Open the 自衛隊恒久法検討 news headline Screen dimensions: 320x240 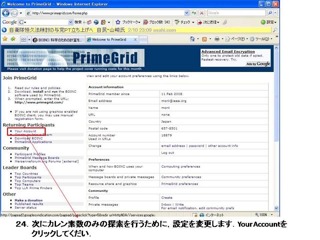click(67, 30)
